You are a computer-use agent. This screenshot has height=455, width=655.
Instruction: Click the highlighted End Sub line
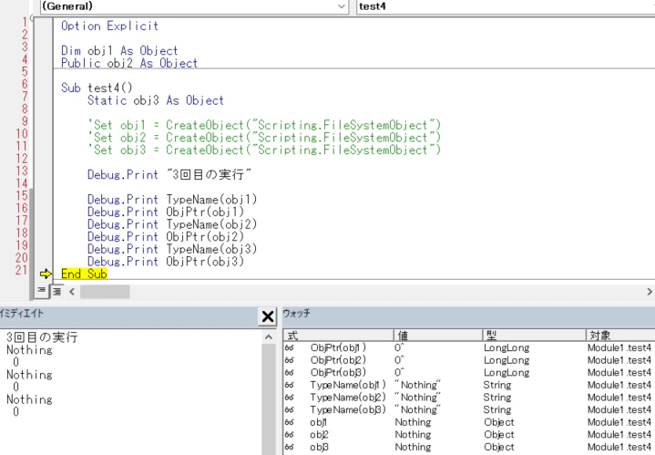pyautogui.click(x=84, y=274)
